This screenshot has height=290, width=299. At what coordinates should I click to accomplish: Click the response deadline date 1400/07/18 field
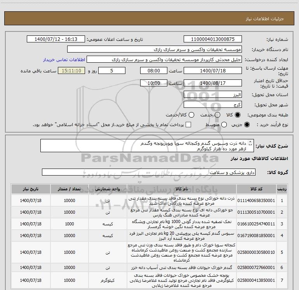pos(213,70)
